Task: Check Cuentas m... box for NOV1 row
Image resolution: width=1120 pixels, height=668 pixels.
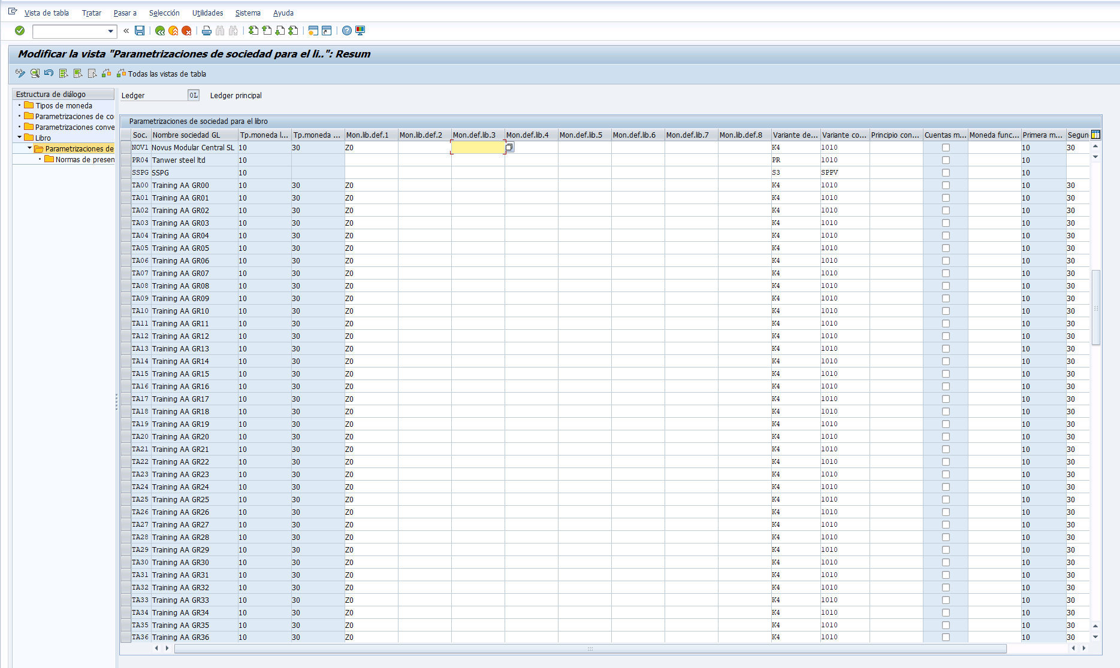Action: (946, 147)
